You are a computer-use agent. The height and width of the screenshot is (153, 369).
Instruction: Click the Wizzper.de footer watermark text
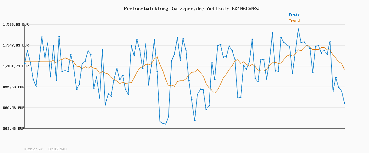click(46, 149)
